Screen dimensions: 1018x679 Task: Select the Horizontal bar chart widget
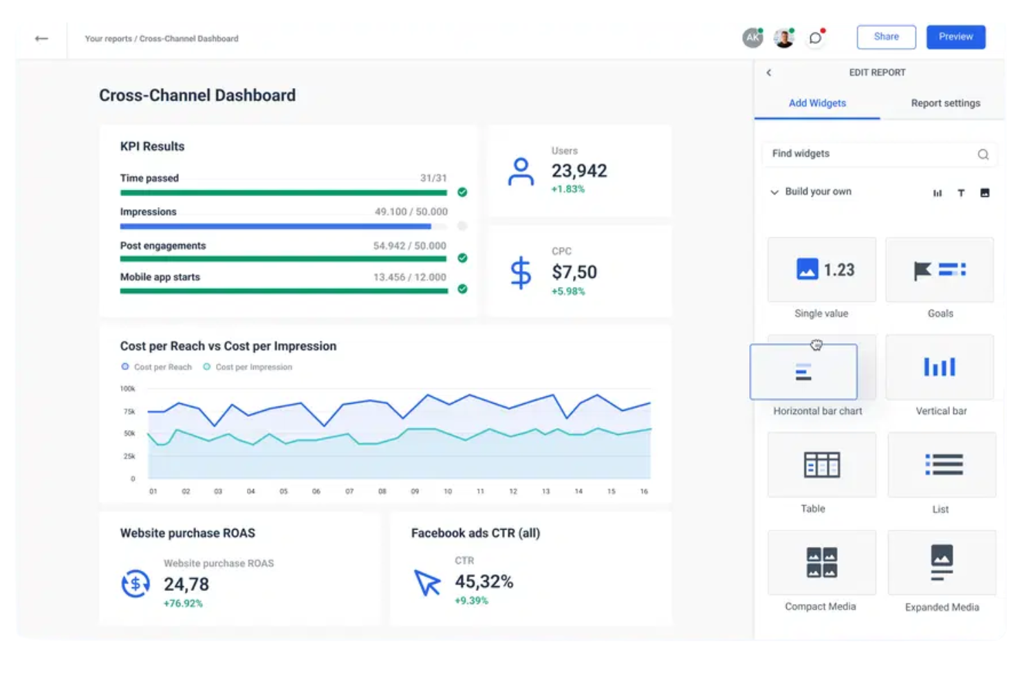coord(803,371)
